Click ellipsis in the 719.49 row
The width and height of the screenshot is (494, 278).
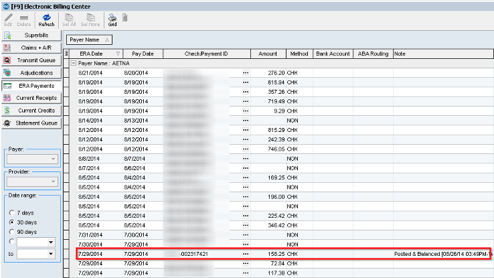click(246, 102)
